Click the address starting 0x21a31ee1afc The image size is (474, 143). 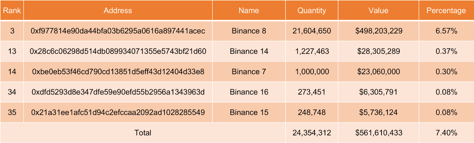[x=118, y=113]
